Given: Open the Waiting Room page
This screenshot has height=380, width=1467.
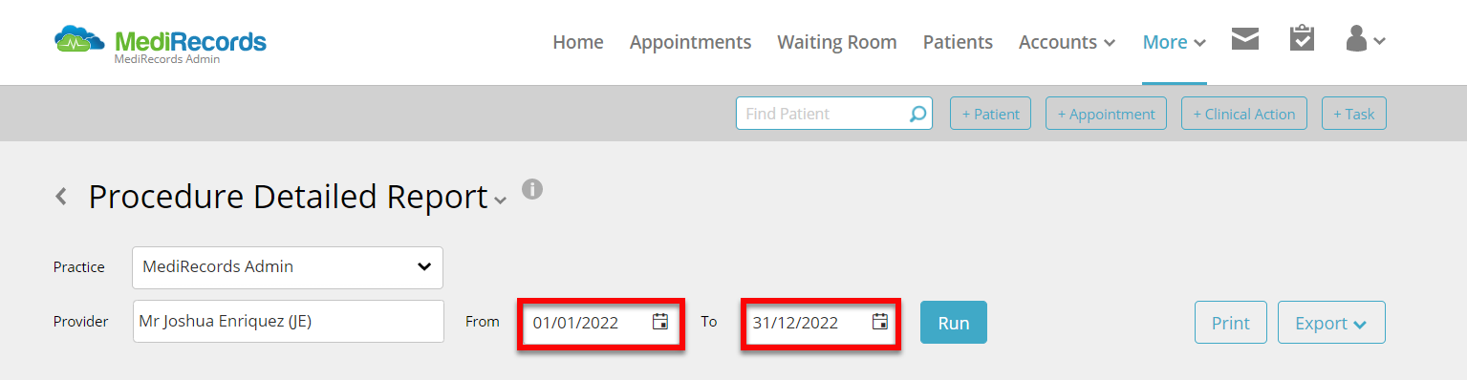Looking at the screenshot, I should pyautogui.click(x=837, y=42).
